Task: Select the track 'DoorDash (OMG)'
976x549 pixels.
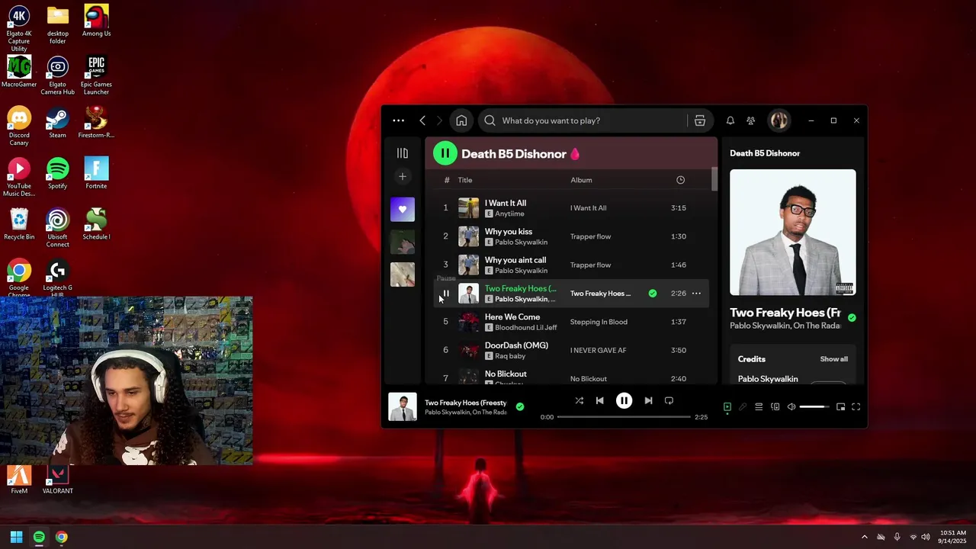Action: point(516,345)
